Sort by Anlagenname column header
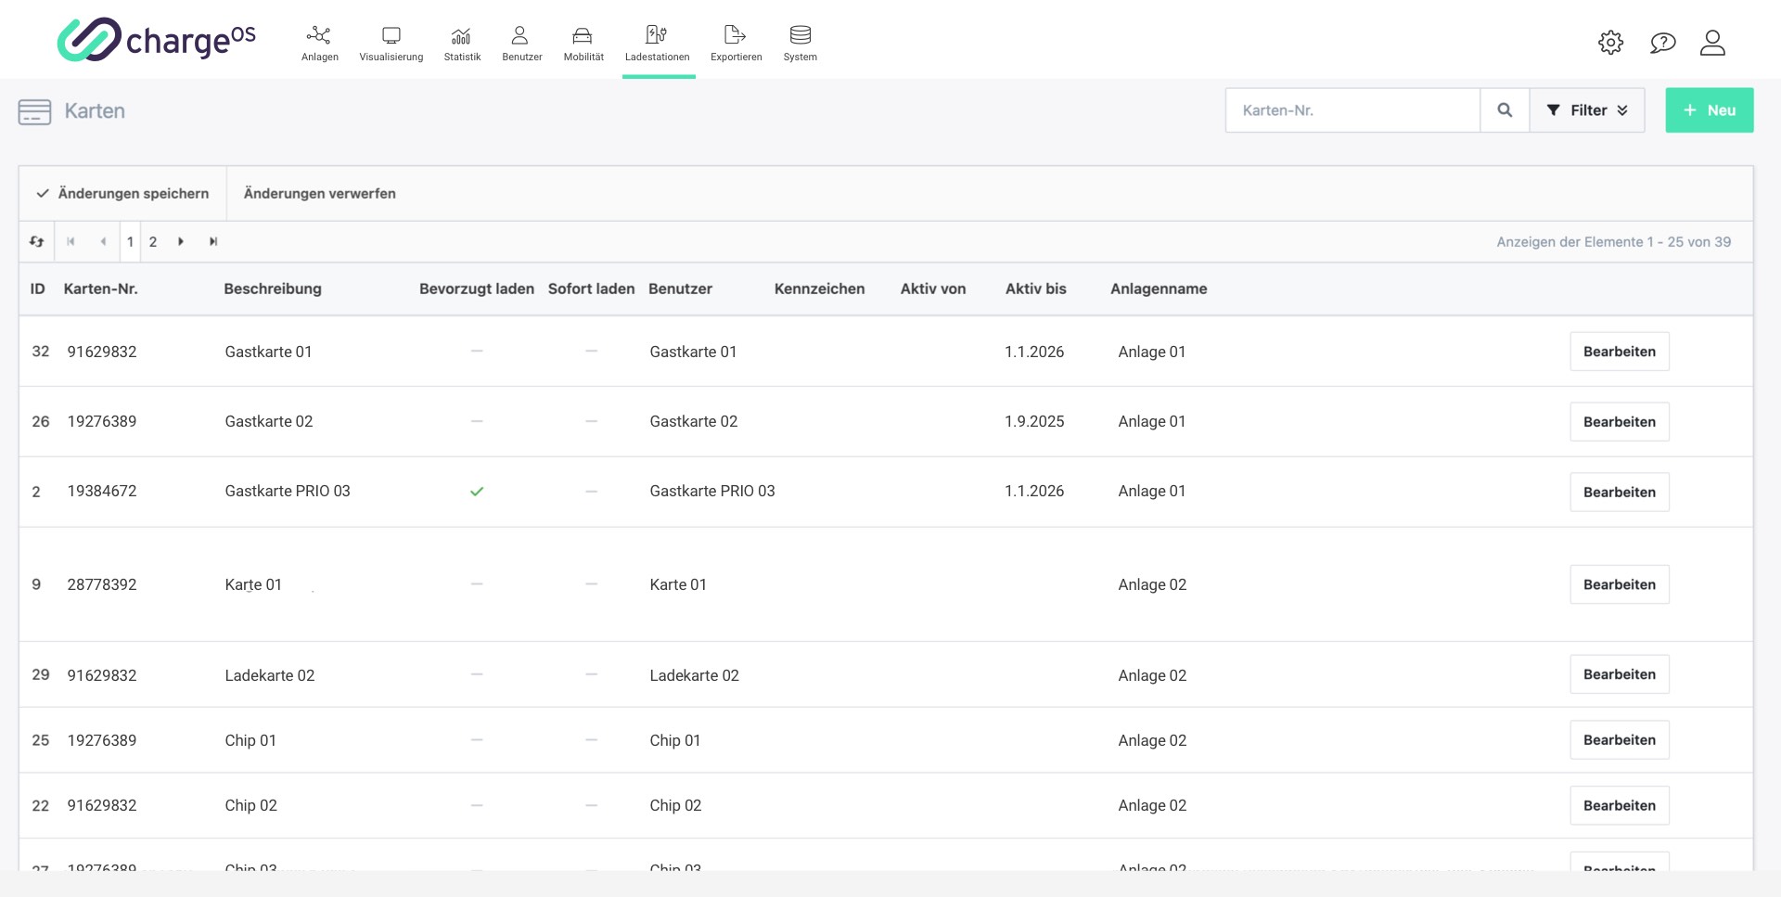Screen dimensions: 1781x897 coord(1159,288)
